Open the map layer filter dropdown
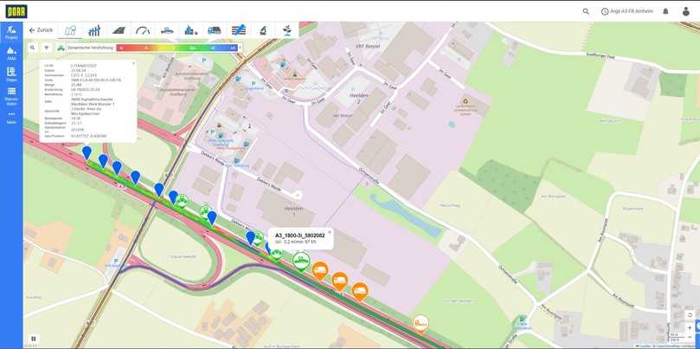Viewport: 700px width, 349px height. pyautogui.click(x=46, y=48)
